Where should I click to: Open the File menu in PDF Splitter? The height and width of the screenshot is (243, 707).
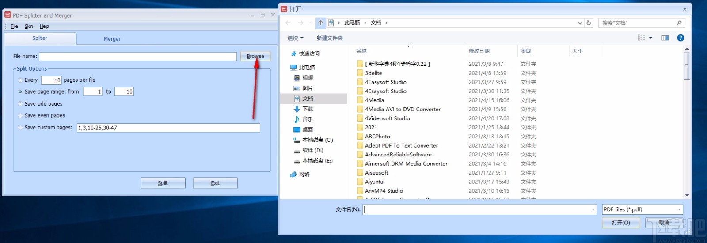14,26
